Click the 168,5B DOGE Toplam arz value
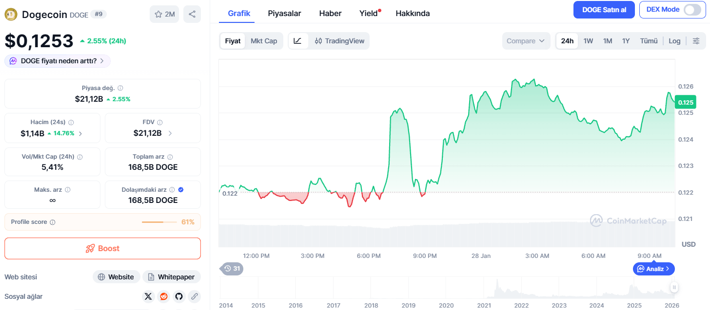Viewport: 710px width, 310px height. (x=153, y=167)
